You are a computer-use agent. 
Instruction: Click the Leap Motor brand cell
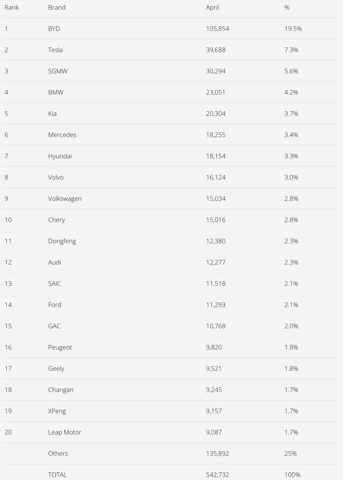pyautogui.click(x=65, y=432)
